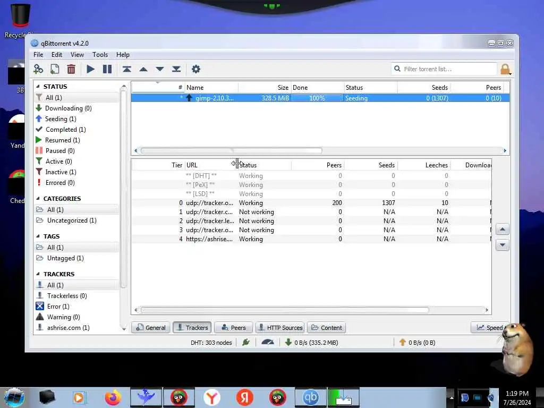Screen dimensions: 544x408
Task: Select the Resumed (1) filter
Action: tap(63, 140)
